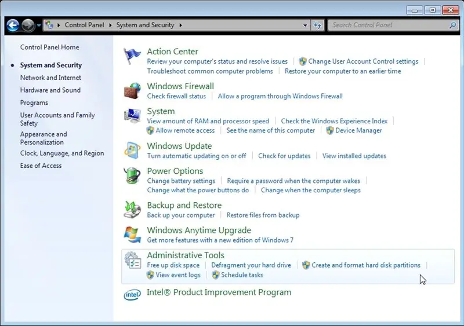The width and height of the screenshot is (464, 326).
Task: Click the Control Panel icon in address bar
Action: [x=49, y=25]
